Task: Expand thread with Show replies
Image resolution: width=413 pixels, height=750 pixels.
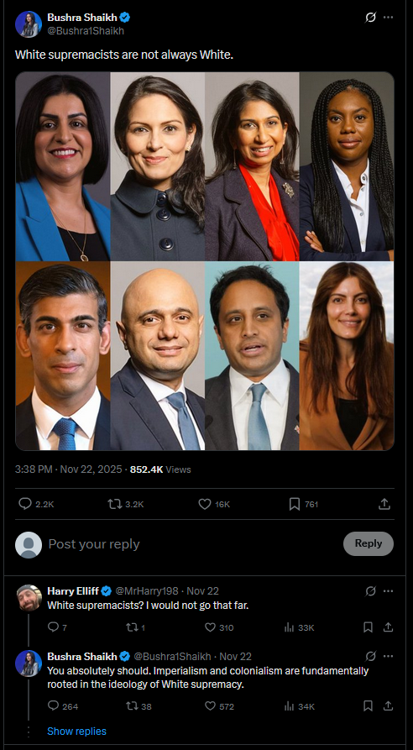Action: click(76, 732)
